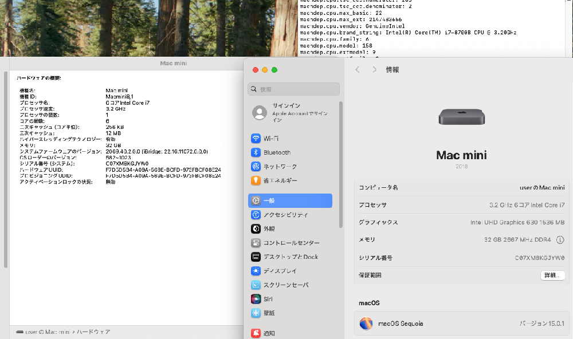This screenshot has width=573, height=339.
Task: Open コントロールセンター icon
Action: click(x=256, y=243)
